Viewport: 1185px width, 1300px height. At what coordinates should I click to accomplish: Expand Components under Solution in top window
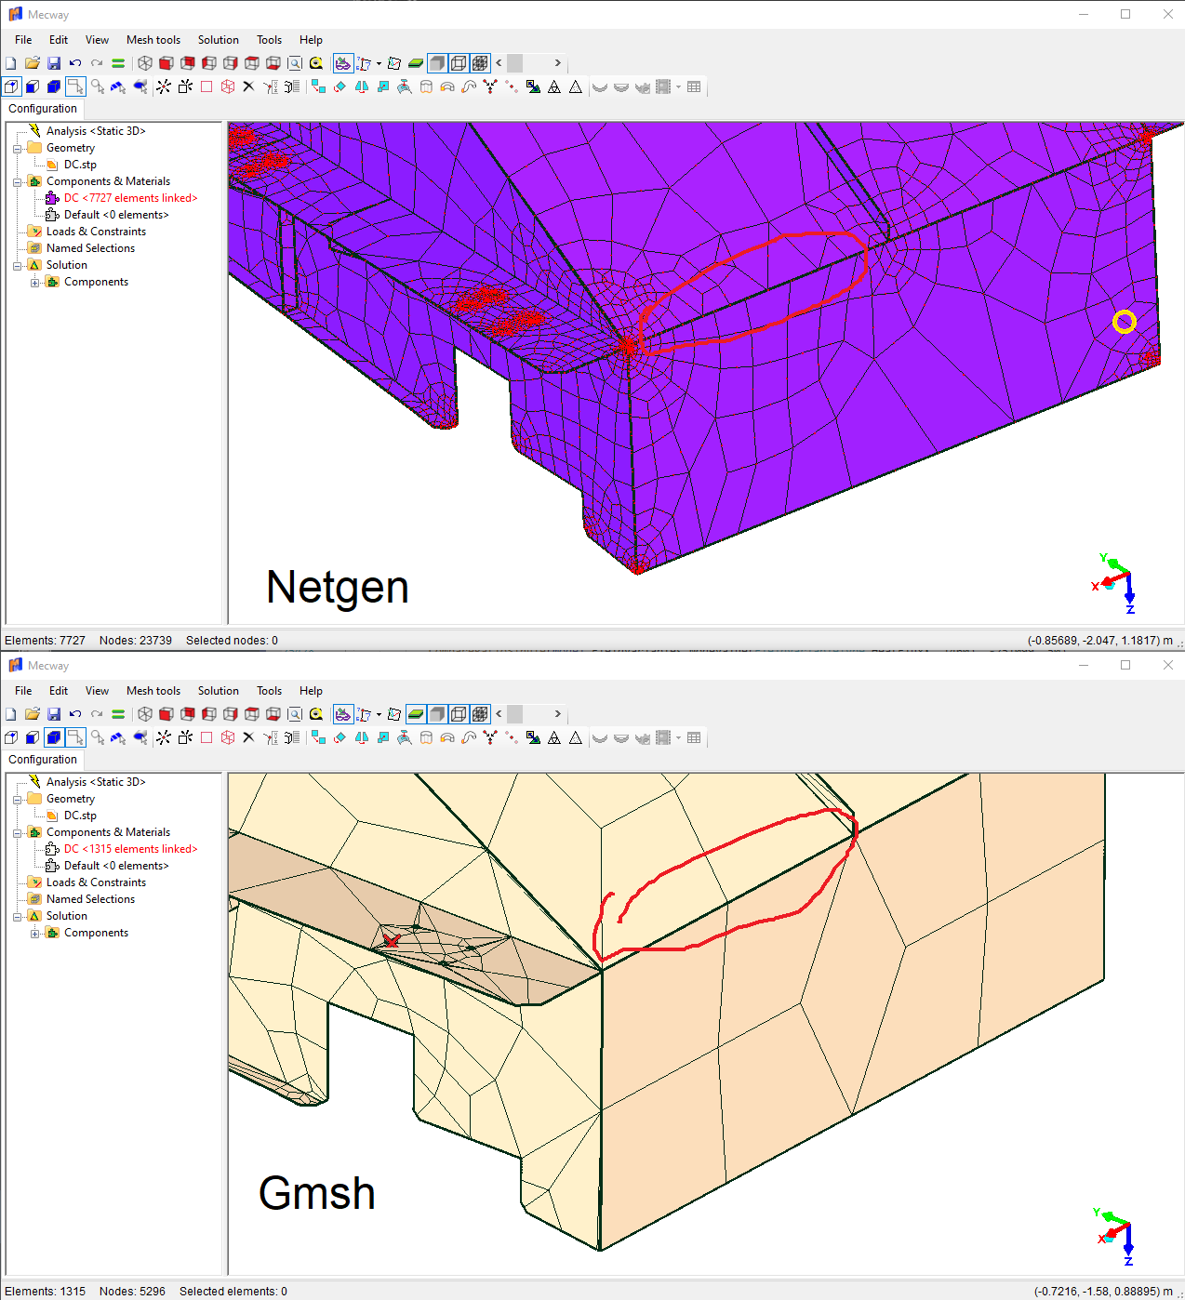[34, 283]
